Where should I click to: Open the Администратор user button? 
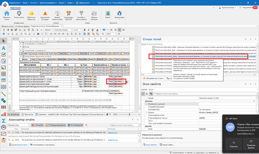click(x=227, y=7)
